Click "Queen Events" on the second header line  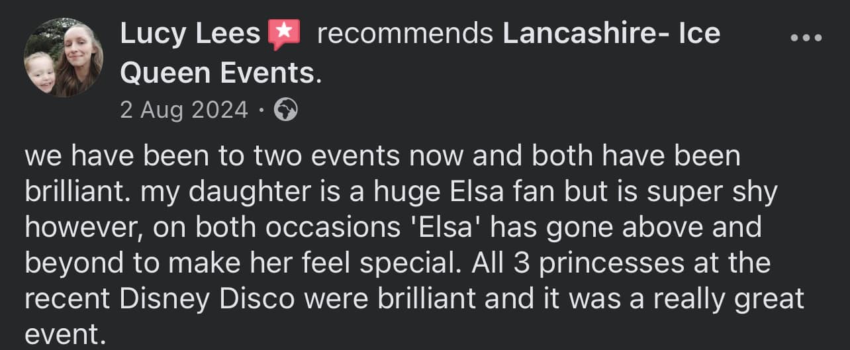click(217, 74)
